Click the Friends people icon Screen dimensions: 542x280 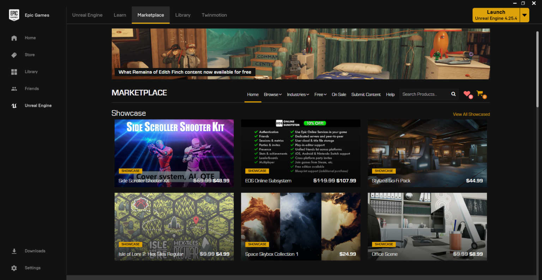(x=14, y=89)
